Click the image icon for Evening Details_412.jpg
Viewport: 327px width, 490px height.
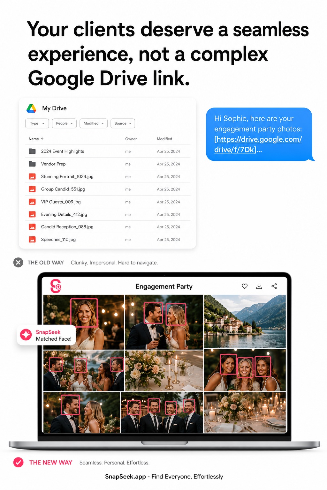pyautogui.click(x=32, y=214)
